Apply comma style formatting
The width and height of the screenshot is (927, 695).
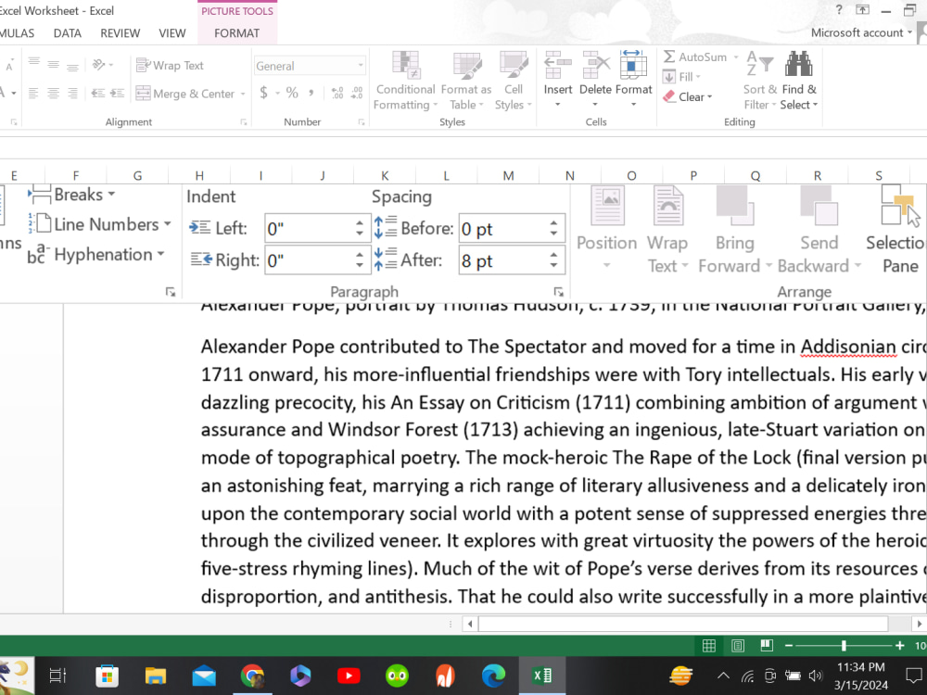pos(311,93)
